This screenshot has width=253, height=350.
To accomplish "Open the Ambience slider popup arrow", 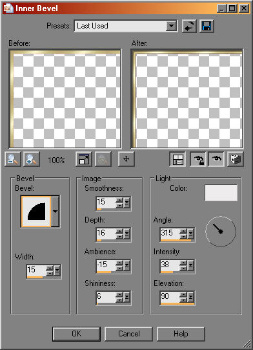I will (127, 266).
